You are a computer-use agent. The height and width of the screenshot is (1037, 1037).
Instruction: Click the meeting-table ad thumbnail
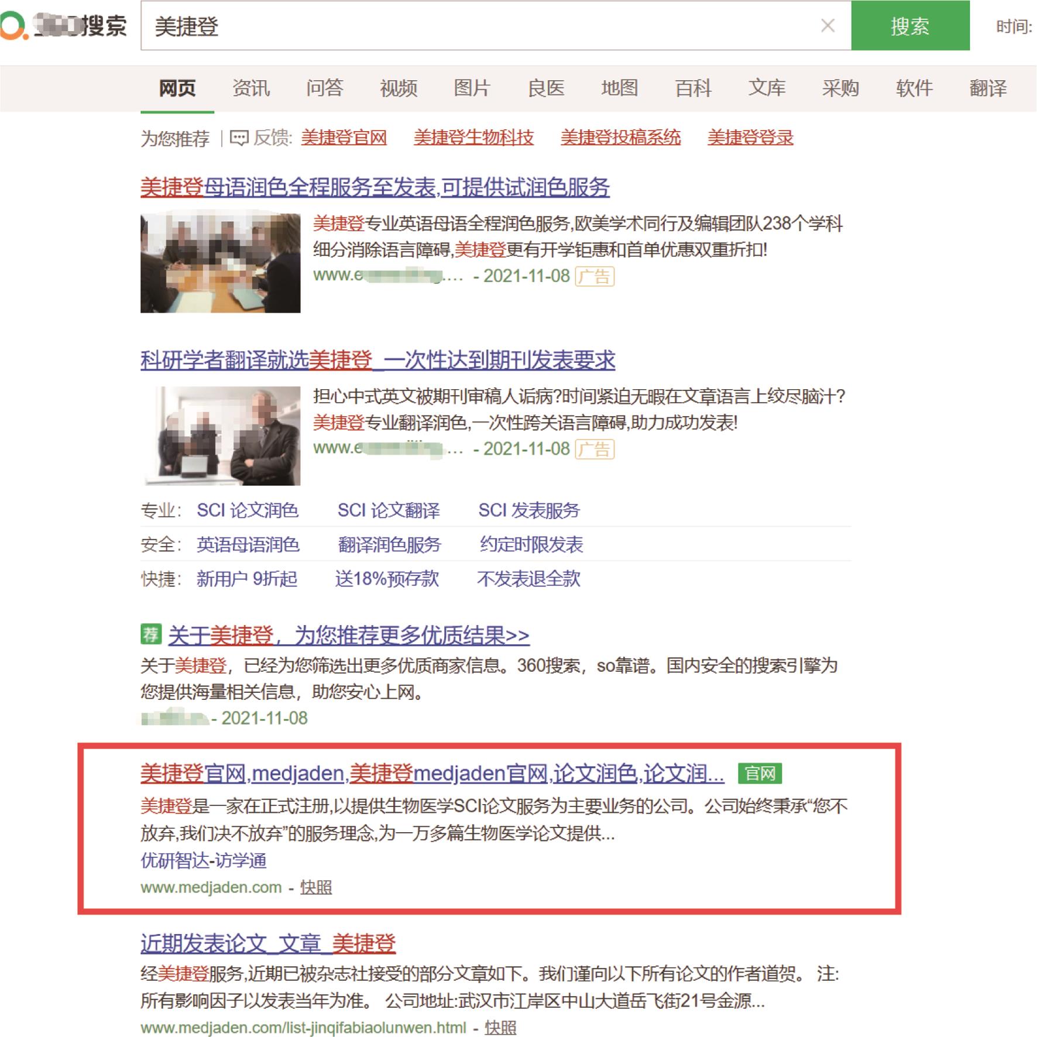221,263
